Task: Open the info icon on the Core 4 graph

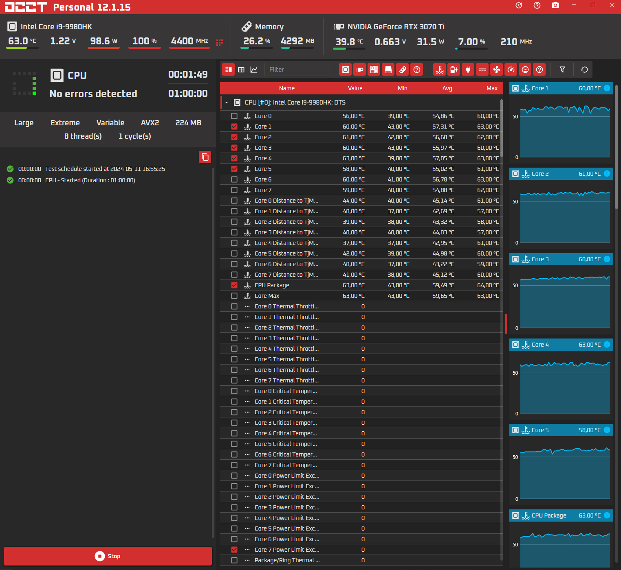Action: coord(607,345)
